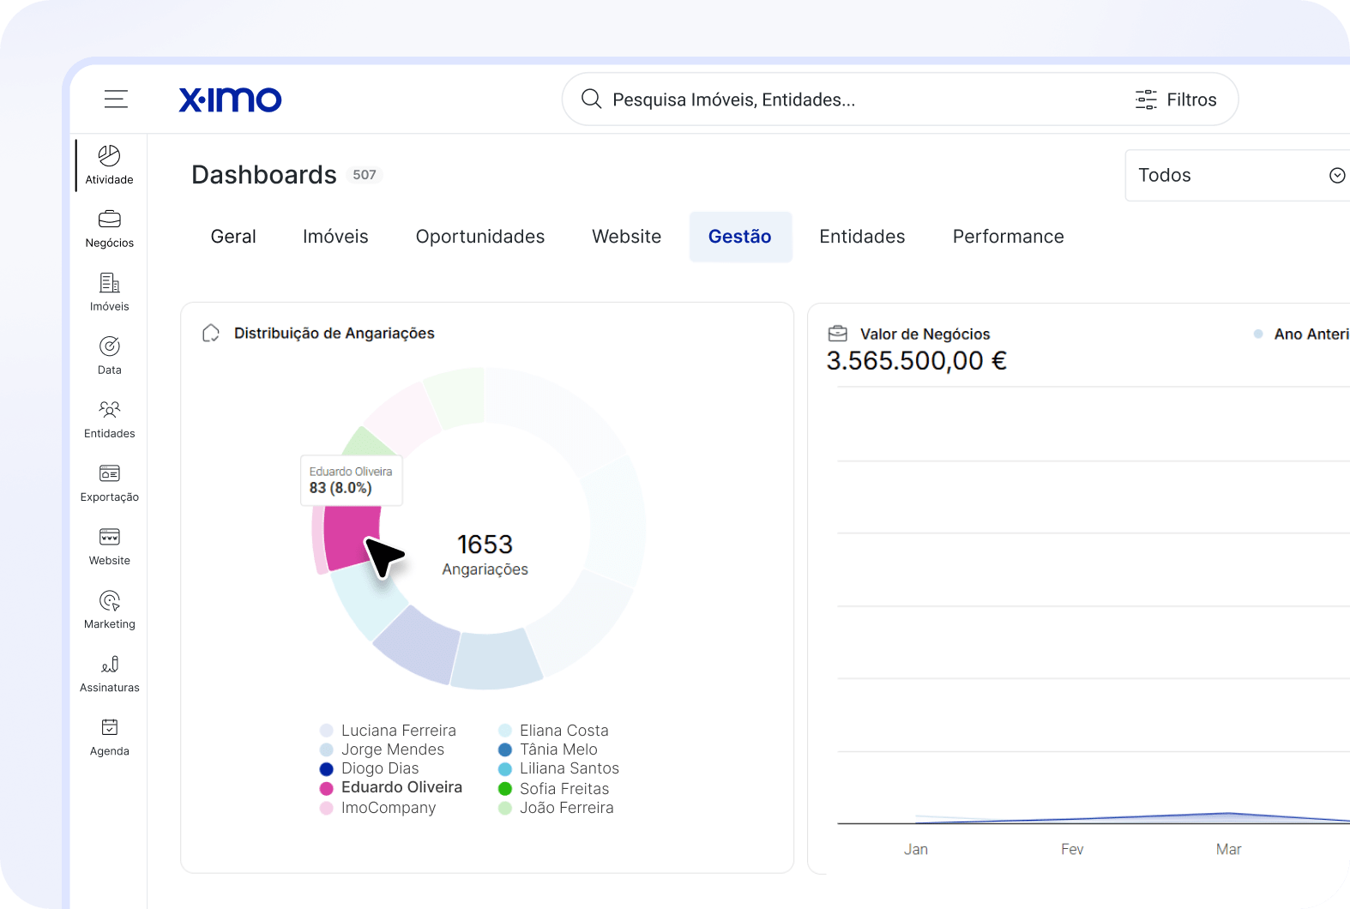Open the Filtros filter options

click(x=1176, y=99)
